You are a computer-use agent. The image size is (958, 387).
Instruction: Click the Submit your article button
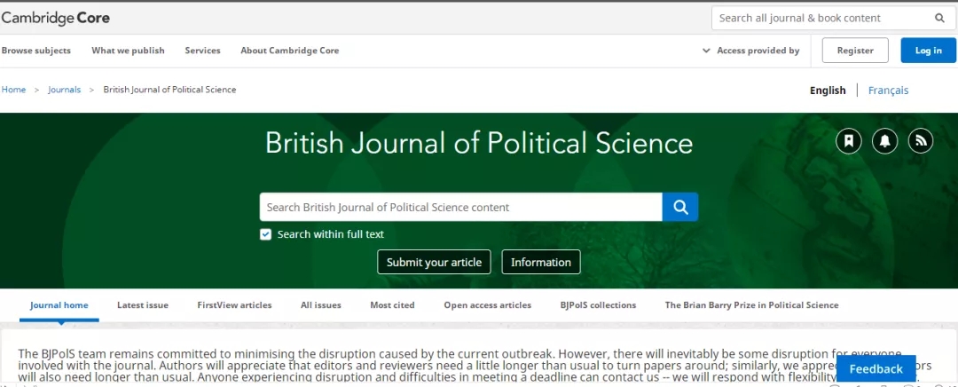[x=434, y=262]
